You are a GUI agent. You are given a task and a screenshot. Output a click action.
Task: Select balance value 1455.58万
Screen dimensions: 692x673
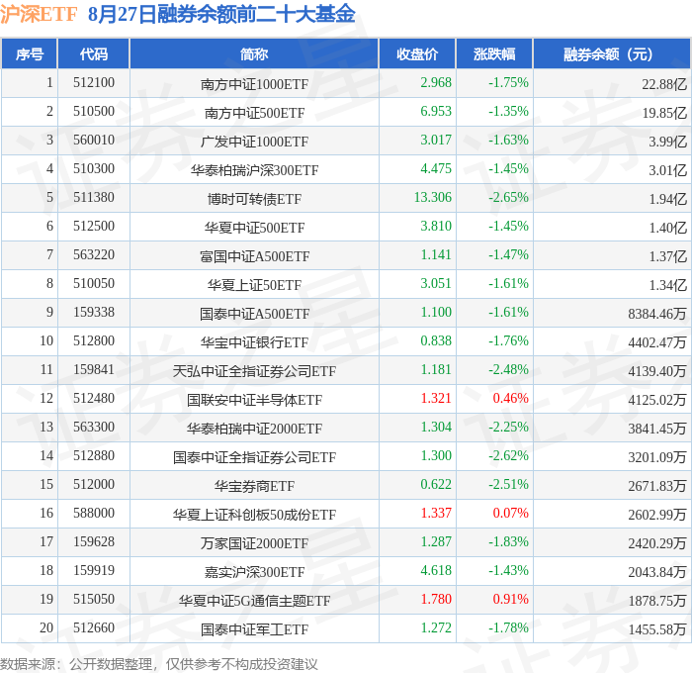(657, 629)
